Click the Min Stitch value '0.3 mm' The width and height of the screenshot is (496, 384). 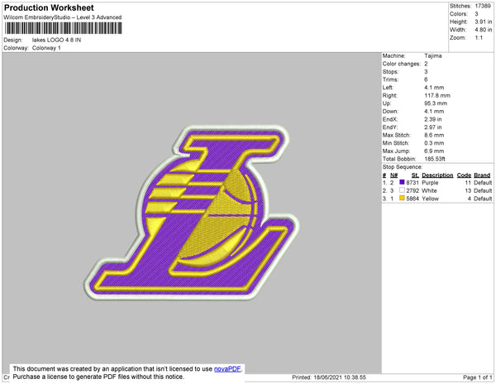pyautogui.click(x=434, y=143)
